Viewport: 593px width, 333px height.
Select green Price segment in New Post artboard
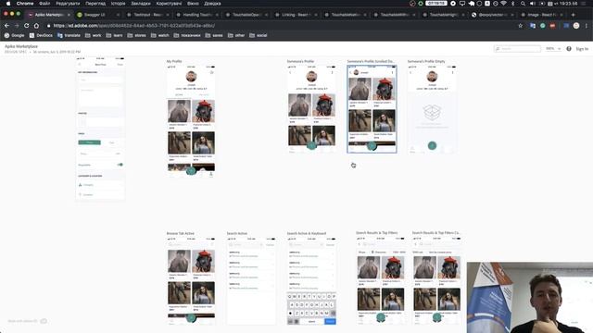(89, 142)
